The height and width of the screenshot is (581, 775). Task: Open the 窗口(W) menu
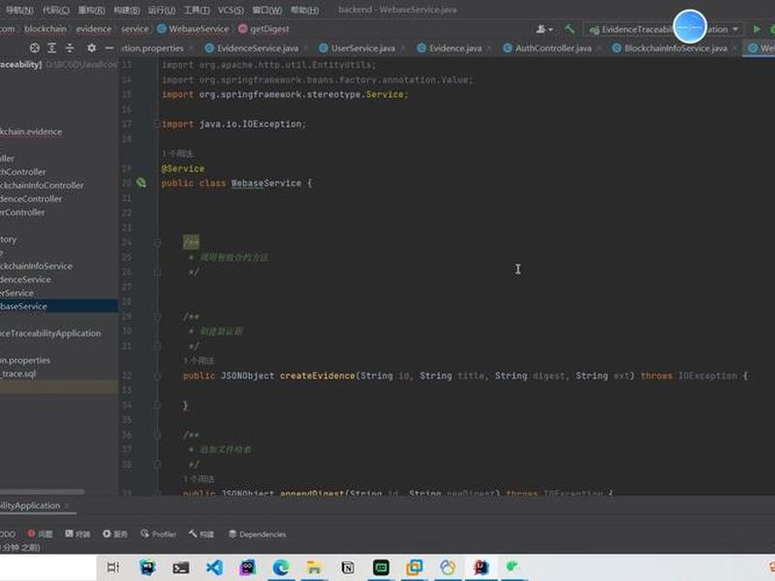click(267, 10)
